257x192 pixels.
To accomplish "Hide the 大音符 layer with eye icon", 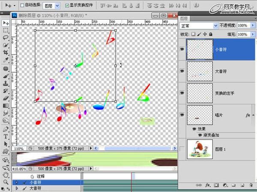I will 182,71.
